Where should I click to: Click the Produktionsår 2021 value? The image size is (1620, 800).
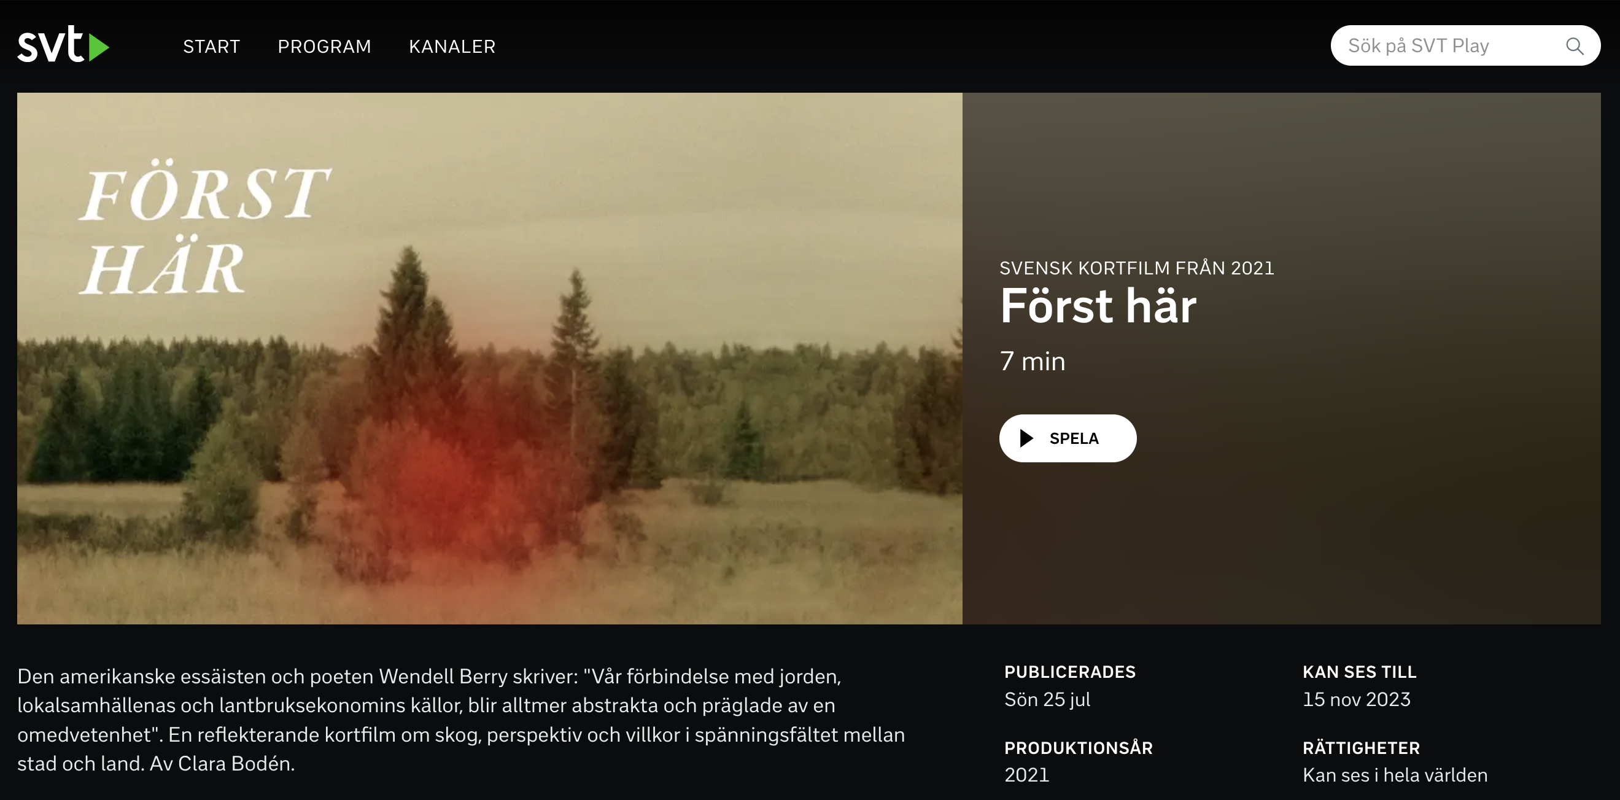(x=1026, y=775)
